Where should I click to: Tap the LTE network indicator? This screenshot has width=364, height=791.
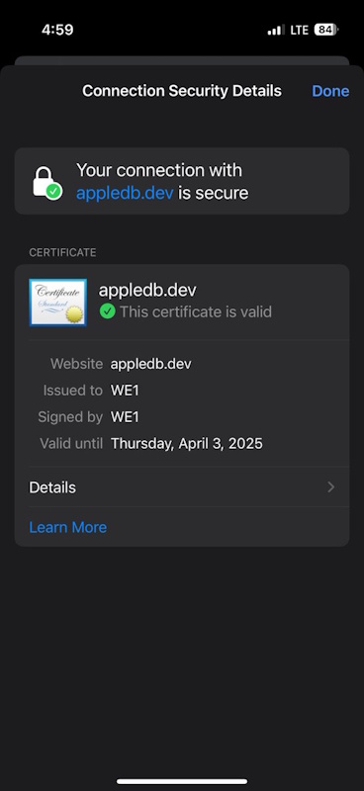(x=299, y=31)
